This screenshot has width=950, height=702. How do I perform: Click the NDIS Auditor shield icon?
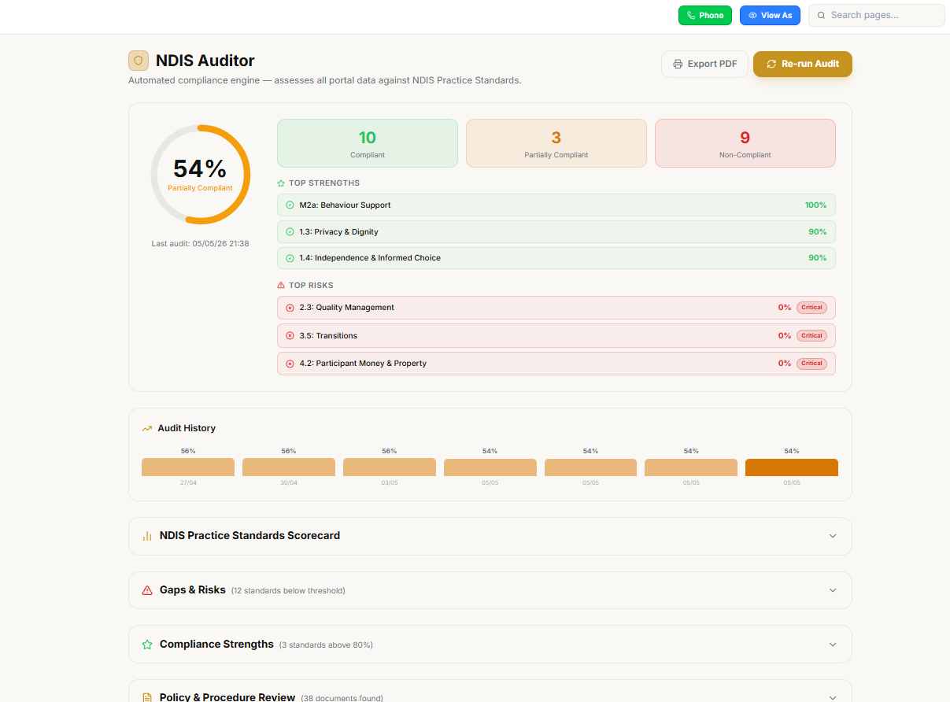pyautogui.click(x=139, y=61)
